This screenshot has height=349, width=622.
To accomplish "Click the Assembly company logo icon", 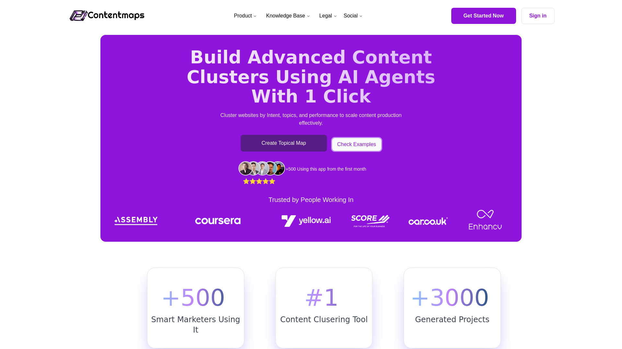I will [136, 221].
